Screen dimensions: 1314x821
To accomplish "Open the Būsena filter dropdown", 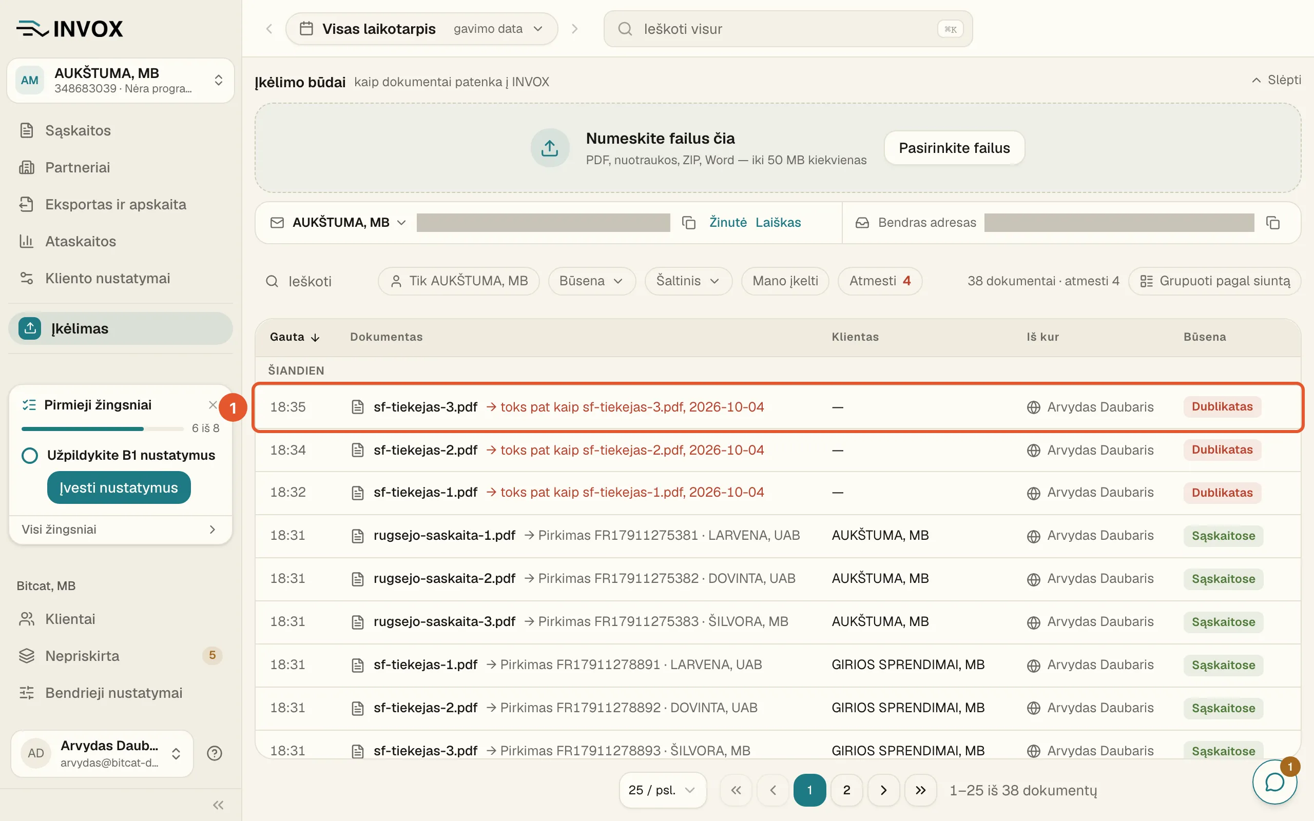I will [592, 281].
